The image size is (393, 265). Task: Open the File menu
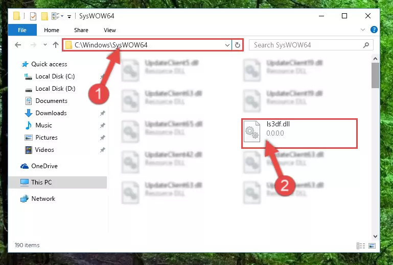(x=22, y=30)
